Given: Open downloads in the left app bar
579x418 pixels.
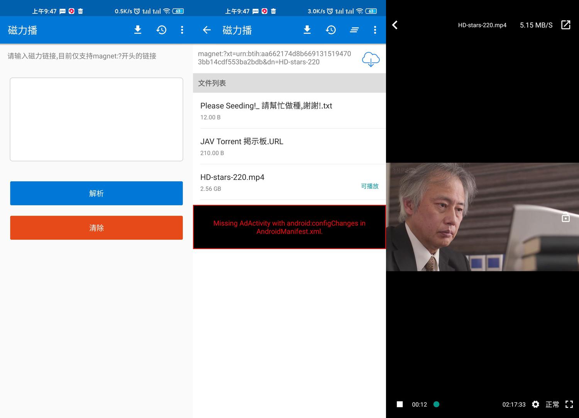Looking at the screenshot, I should tap(138, 30).
